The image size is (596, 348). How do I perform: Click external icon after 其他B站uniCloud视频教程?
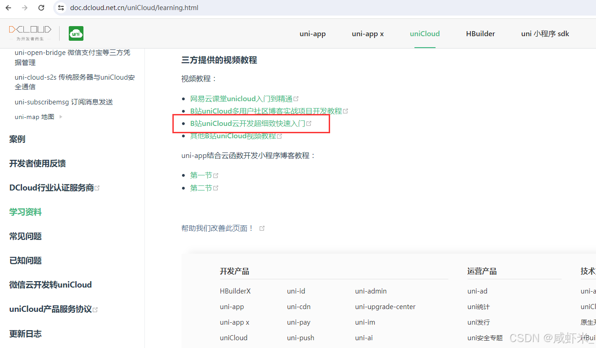click(x=280, y=136)
